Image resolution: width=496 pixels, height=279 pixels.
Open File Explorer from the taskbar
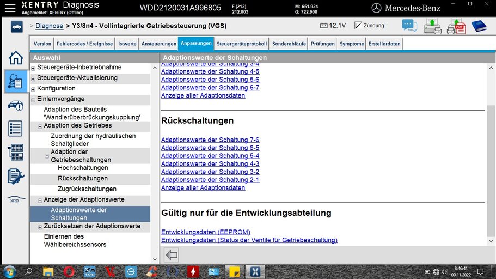pyautogui.click(x=48, y=272)
